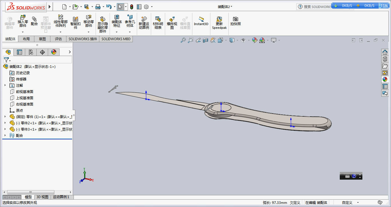Open Design Library icon in task pane
Screen dimensions: 391x207
[x=385, y=59]
